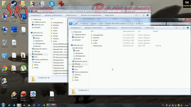Click MHiveus breadcrumb in 01 Main address bar

click(85, 23)
